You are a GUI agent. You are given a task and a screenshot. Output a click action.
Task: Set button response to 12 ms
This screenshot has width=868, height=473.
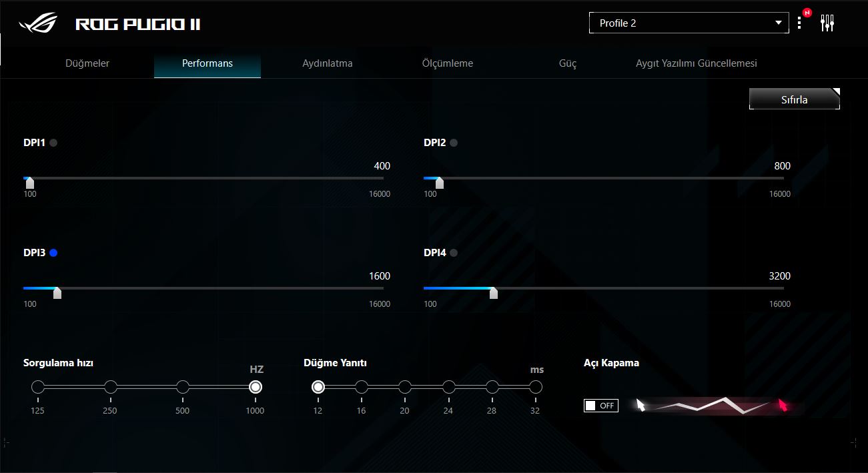tap(318, 387)
